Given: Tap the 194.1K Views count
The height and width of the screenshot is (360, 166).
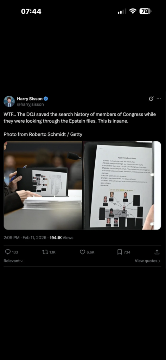Looking at the screenshot, I should (61, 238).
